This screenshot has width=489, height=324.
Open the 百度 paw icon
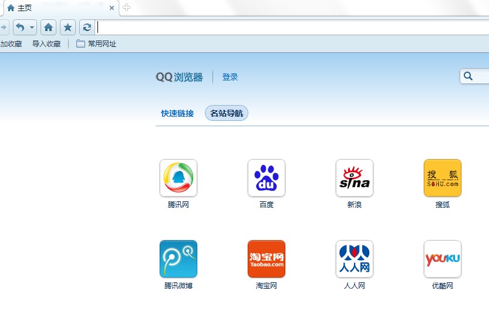click(x=267, y=178)
